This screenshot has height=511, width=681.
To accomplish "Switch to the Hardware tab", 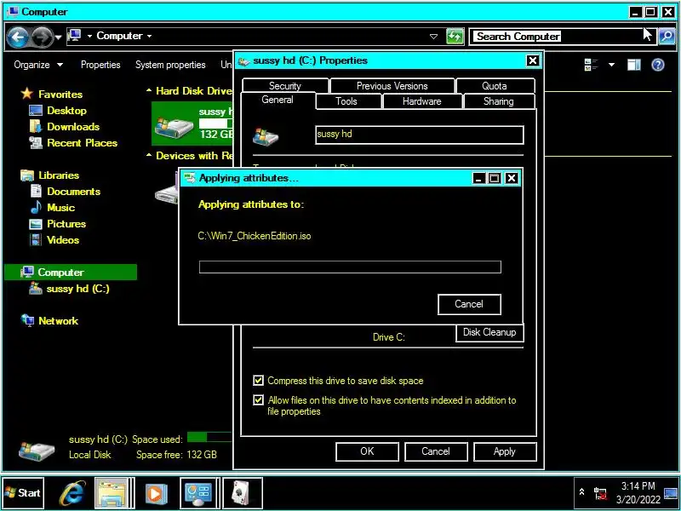I will coord(421,101).
